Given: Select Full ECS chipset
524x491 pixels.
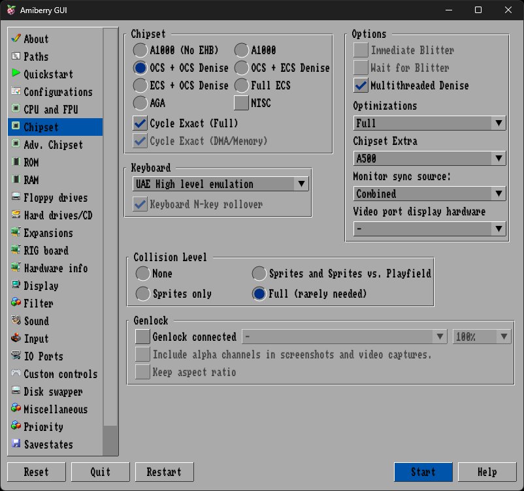Looking at the screenshot, I should click(x=263, y=86).
